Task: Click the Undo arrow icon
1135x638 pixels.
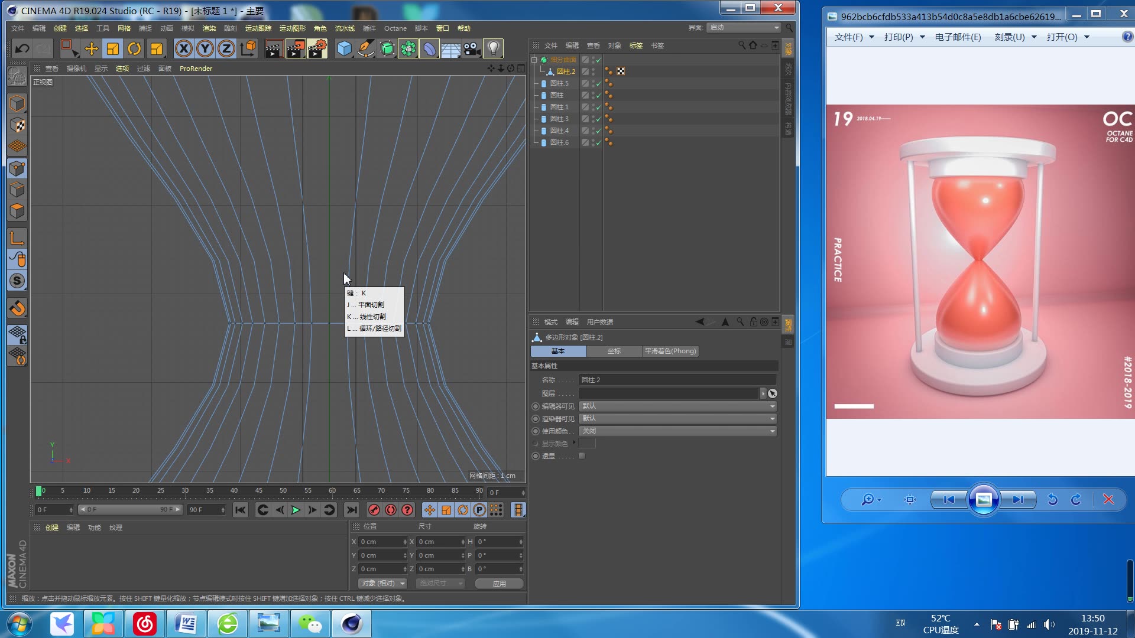Action: pyautogui.click(x=21, y=48)
